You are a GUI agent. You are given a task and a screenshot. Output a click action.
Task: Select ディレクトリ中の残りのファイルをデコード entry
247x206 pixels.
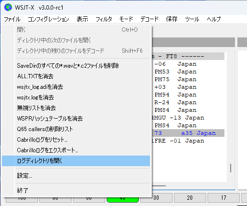pyautogui.click(x=76, y=51)
